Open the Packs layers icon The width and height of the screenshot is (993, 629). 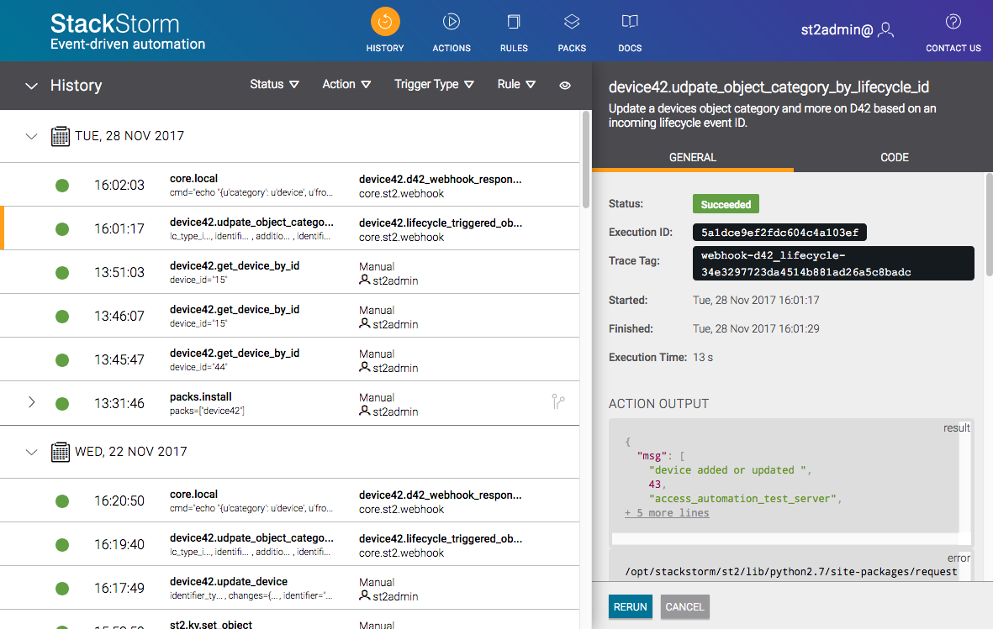(572, 22)
